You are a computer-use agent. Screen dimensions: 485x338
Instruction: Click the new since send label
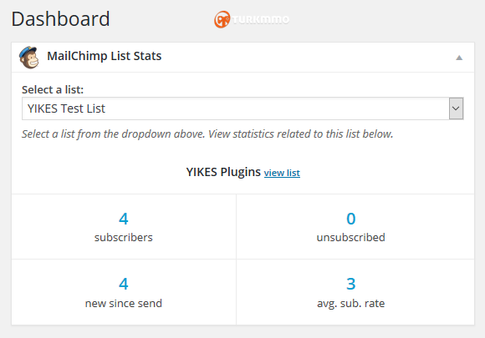[124, 303]
